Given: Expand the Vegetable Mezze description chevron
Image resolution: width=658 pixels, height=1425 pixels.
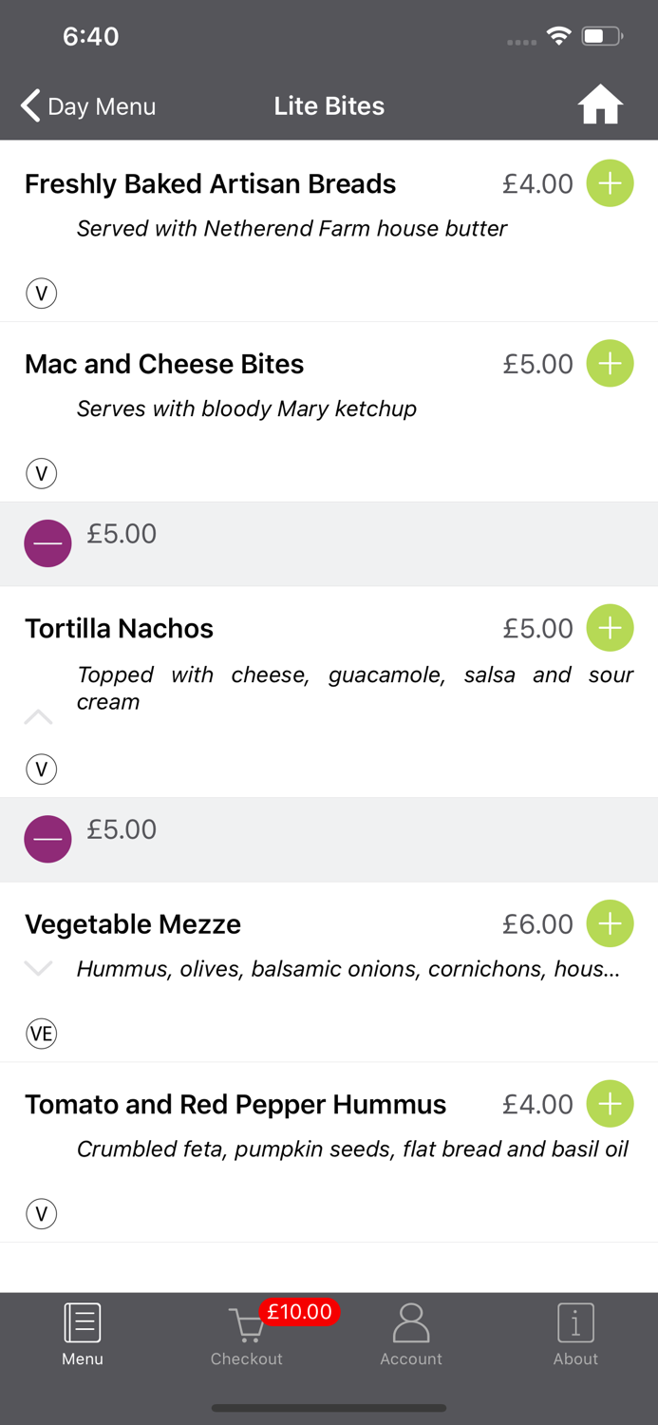Looking at the screenshot, I should (x=38, y=968).
